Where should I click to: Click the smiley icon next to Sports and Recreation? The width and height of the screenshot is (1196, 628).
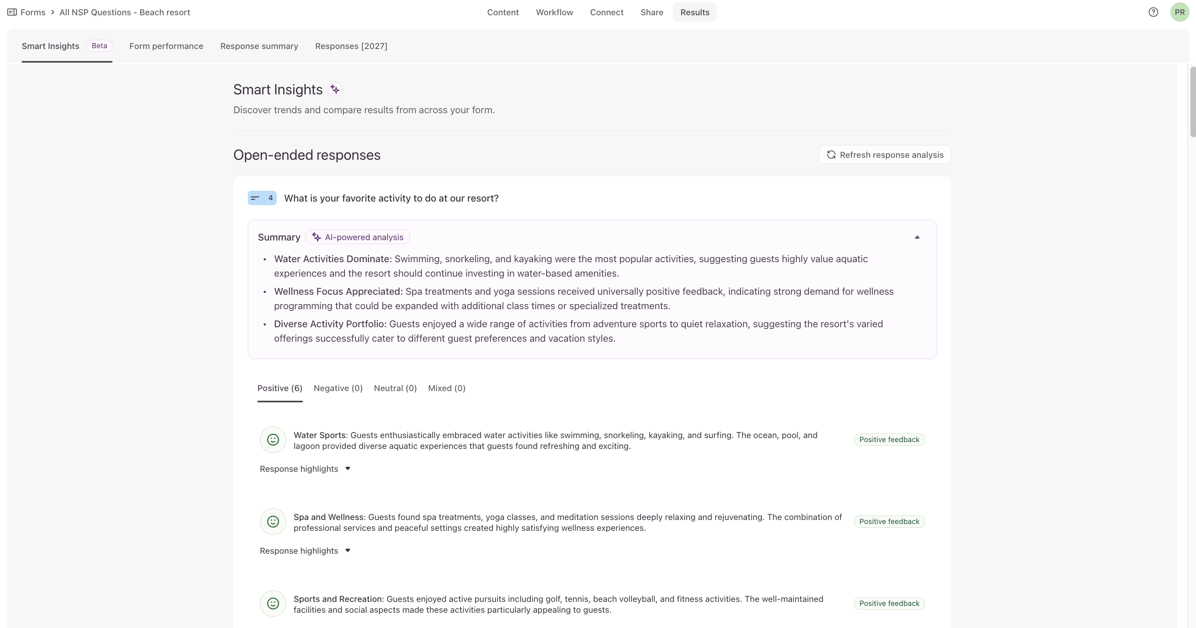[273, 604]
